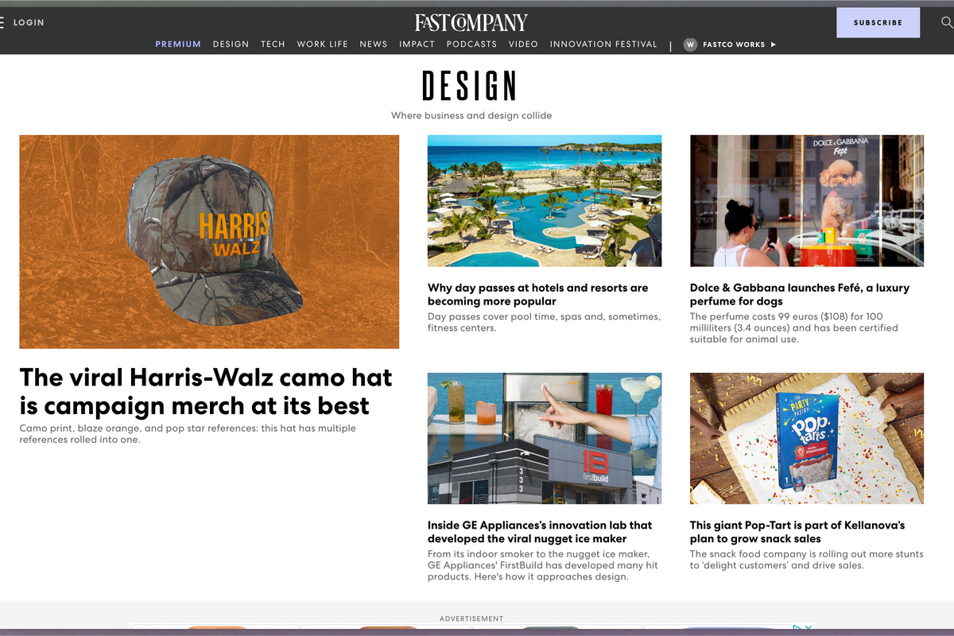This screenshot has width=954, height=636.
Task: Open the Impact nav item
Action: [x=417, y=45]
